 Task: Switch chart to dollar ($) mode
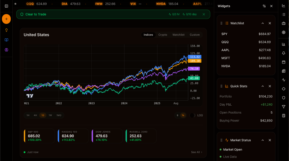tap(177, 115)
